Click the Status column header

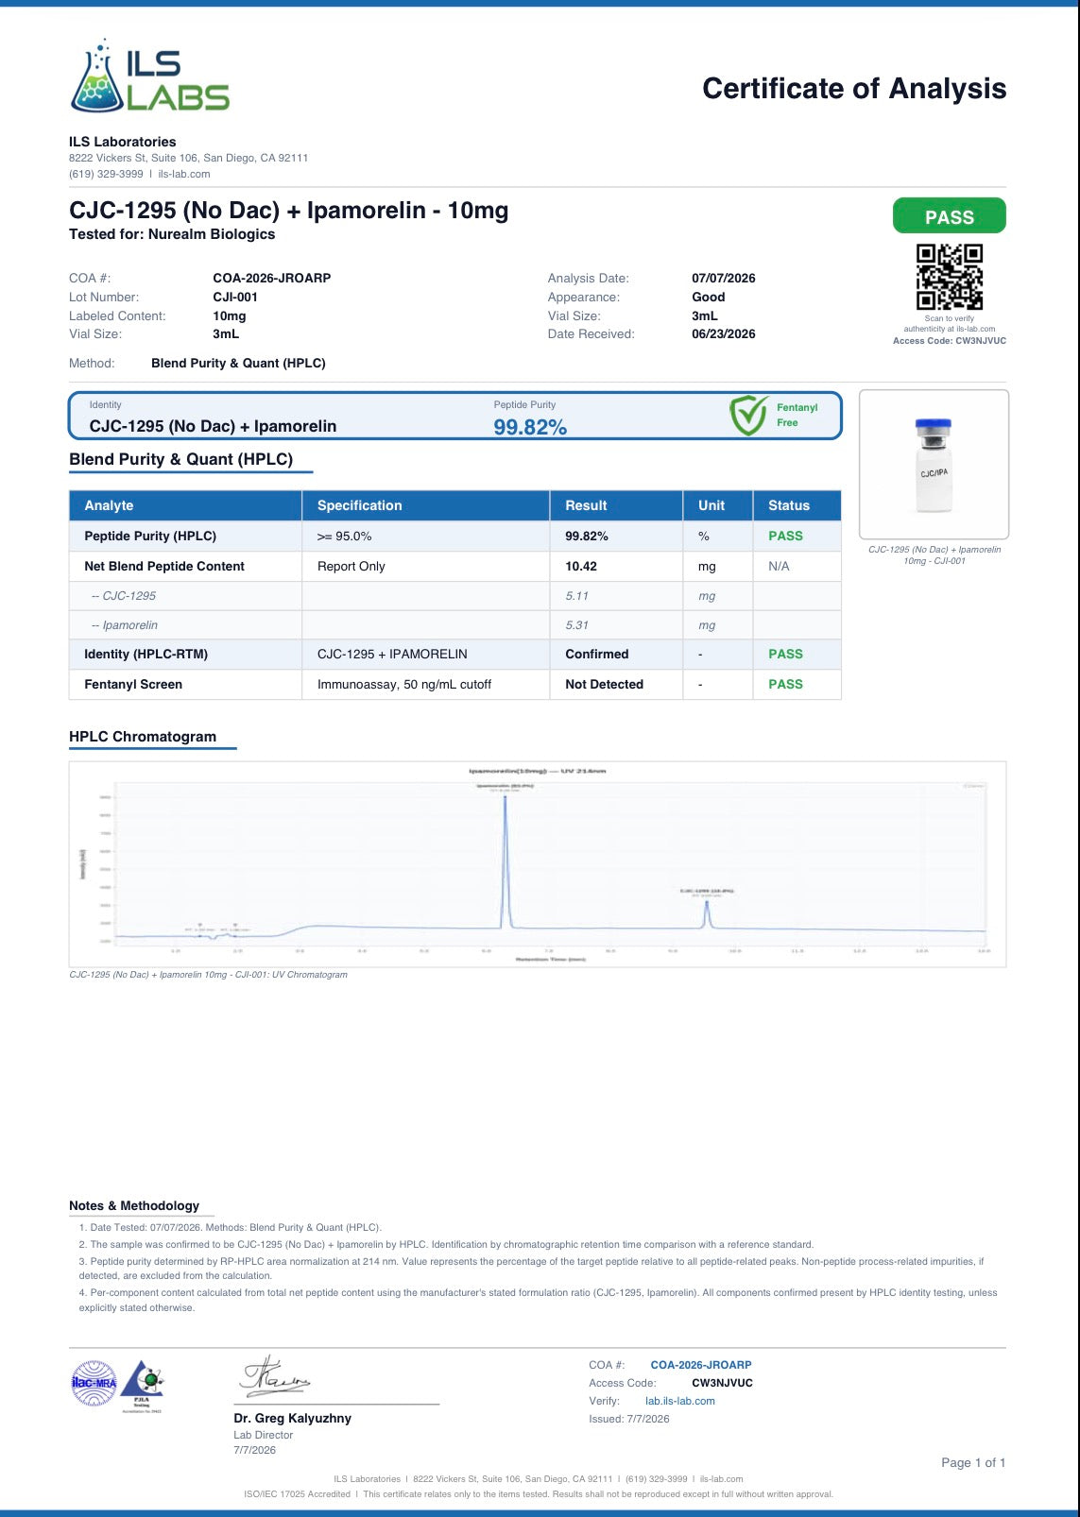click(797, 505)
